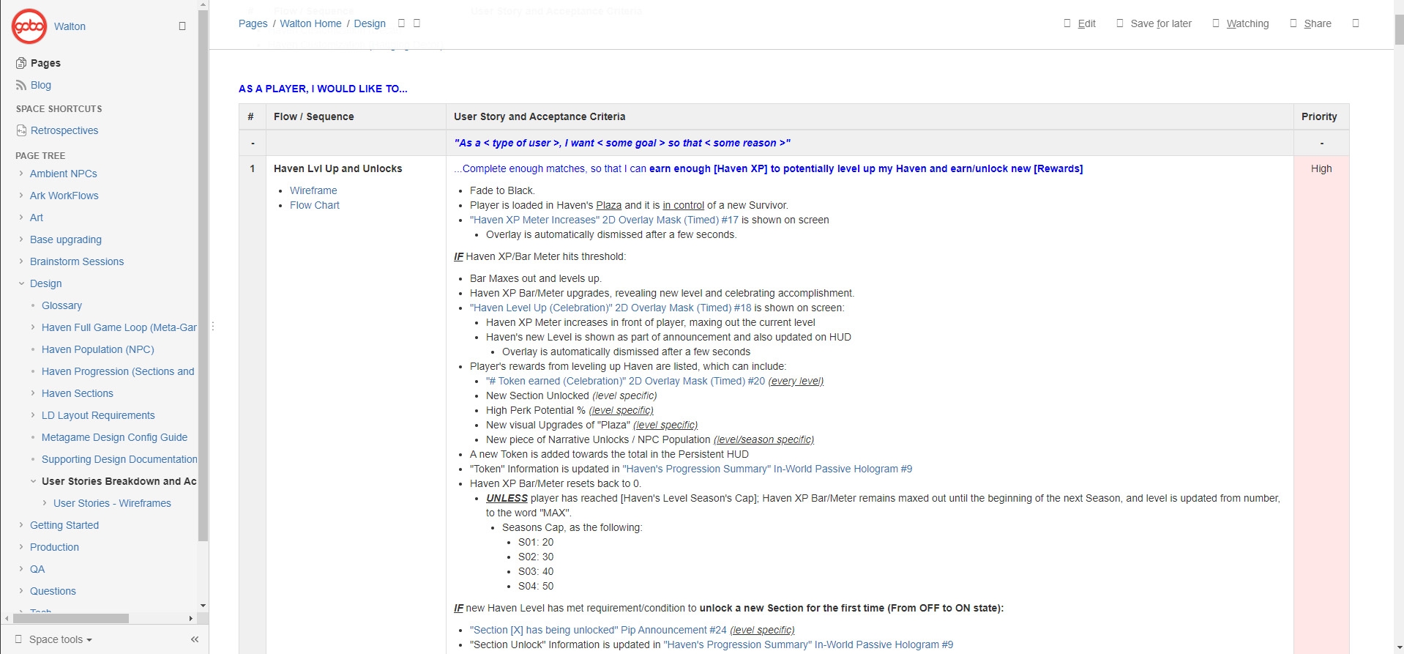The image size is (1404, 654).
Task: Click the Share icon
Action: [x=1293, y=23]
